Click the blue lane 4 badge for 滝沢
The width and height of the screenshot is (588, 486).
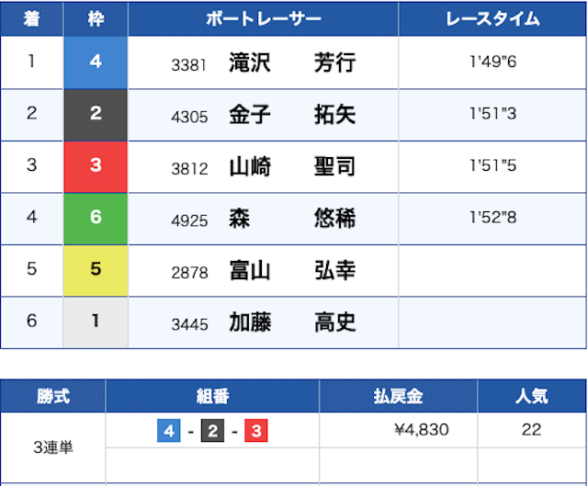click(96, 62)
